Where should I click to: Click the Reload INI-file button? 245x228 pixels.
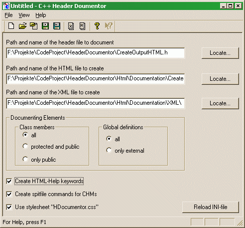point(211,207)
